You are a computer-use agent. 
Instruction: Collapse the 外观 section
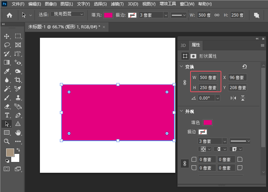click(182, 111)
